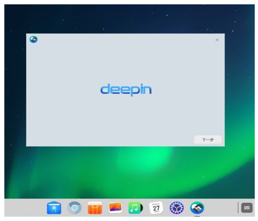Open the Calendar showing March 27
This screenshot has width=258, height=221.
156,208
